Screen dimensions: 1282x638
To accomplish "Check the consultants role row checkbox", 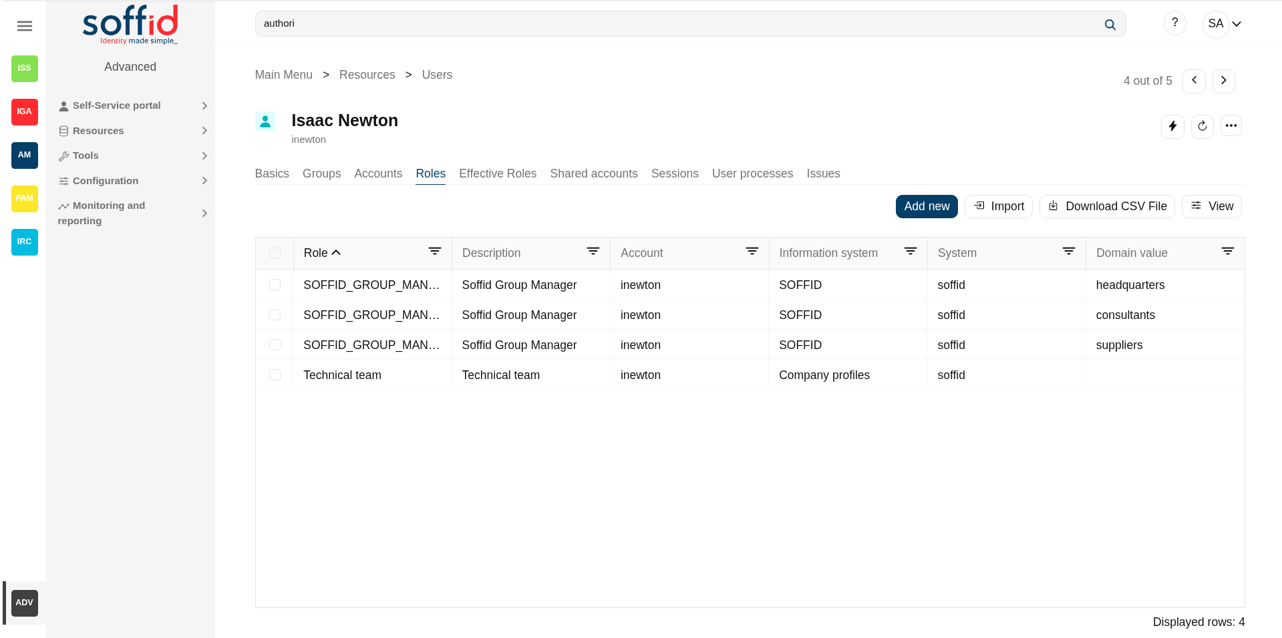I will (275, 315).
